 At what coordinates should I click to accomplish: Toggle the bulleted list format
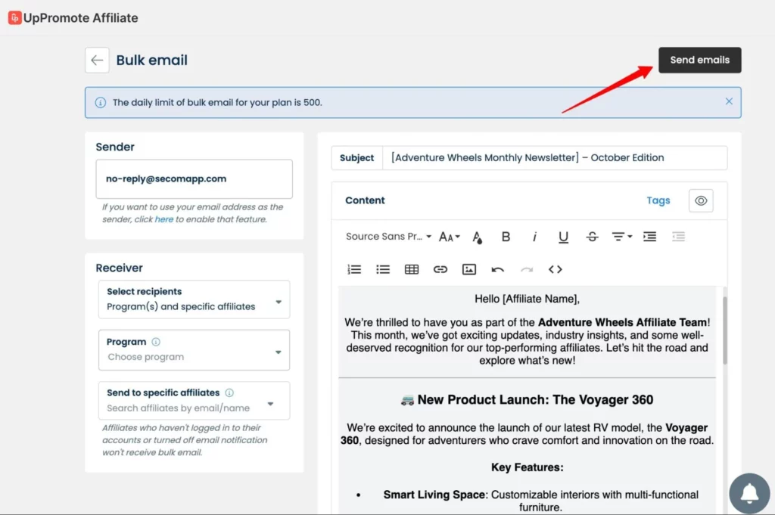(x=383, y=269)
